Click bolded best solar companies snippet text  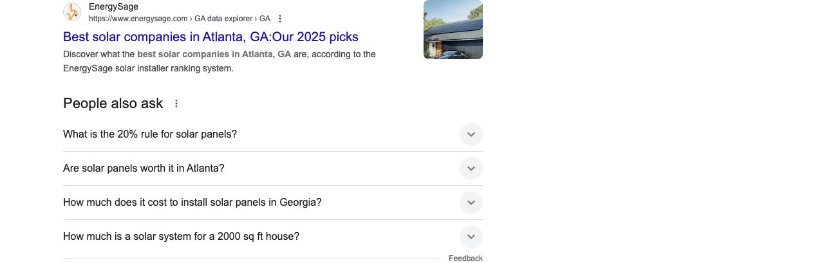[x=214, y=54]
